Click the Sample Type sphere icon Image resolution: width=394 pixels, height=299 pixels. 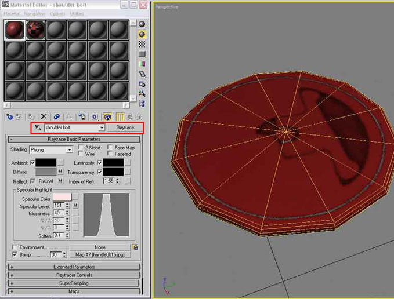pyautogui.click(x=142, y=24)
